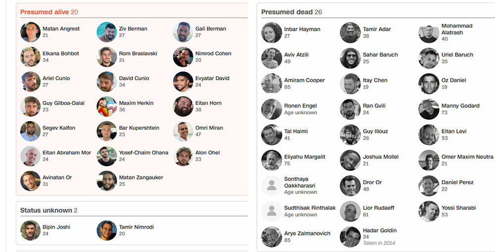This screenshot has height=252, width=495.
Task: Select Yossi Sharabi's portrait
Action: (429, 211)
